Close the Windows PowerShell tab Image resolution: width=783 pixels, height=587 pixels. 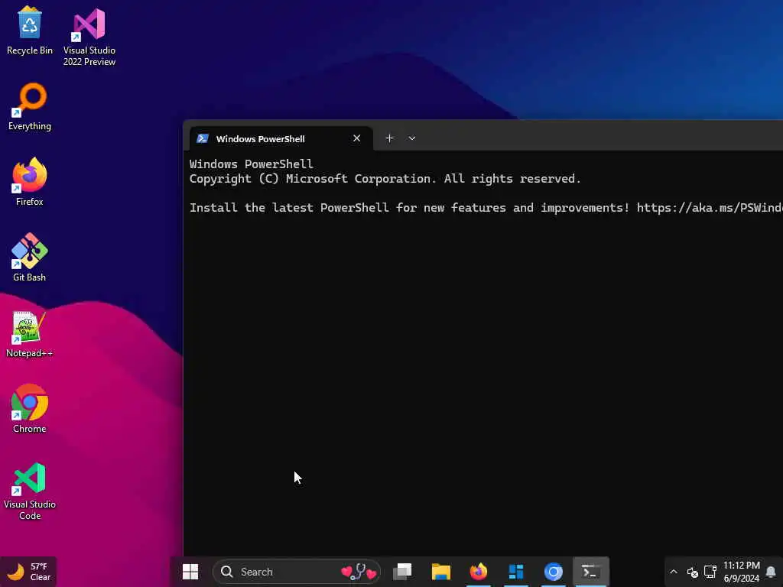tap(356, 138)
